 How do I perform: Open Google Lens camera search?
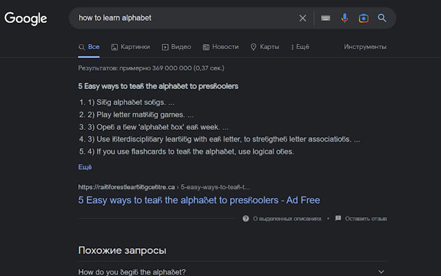coord(364,18)
